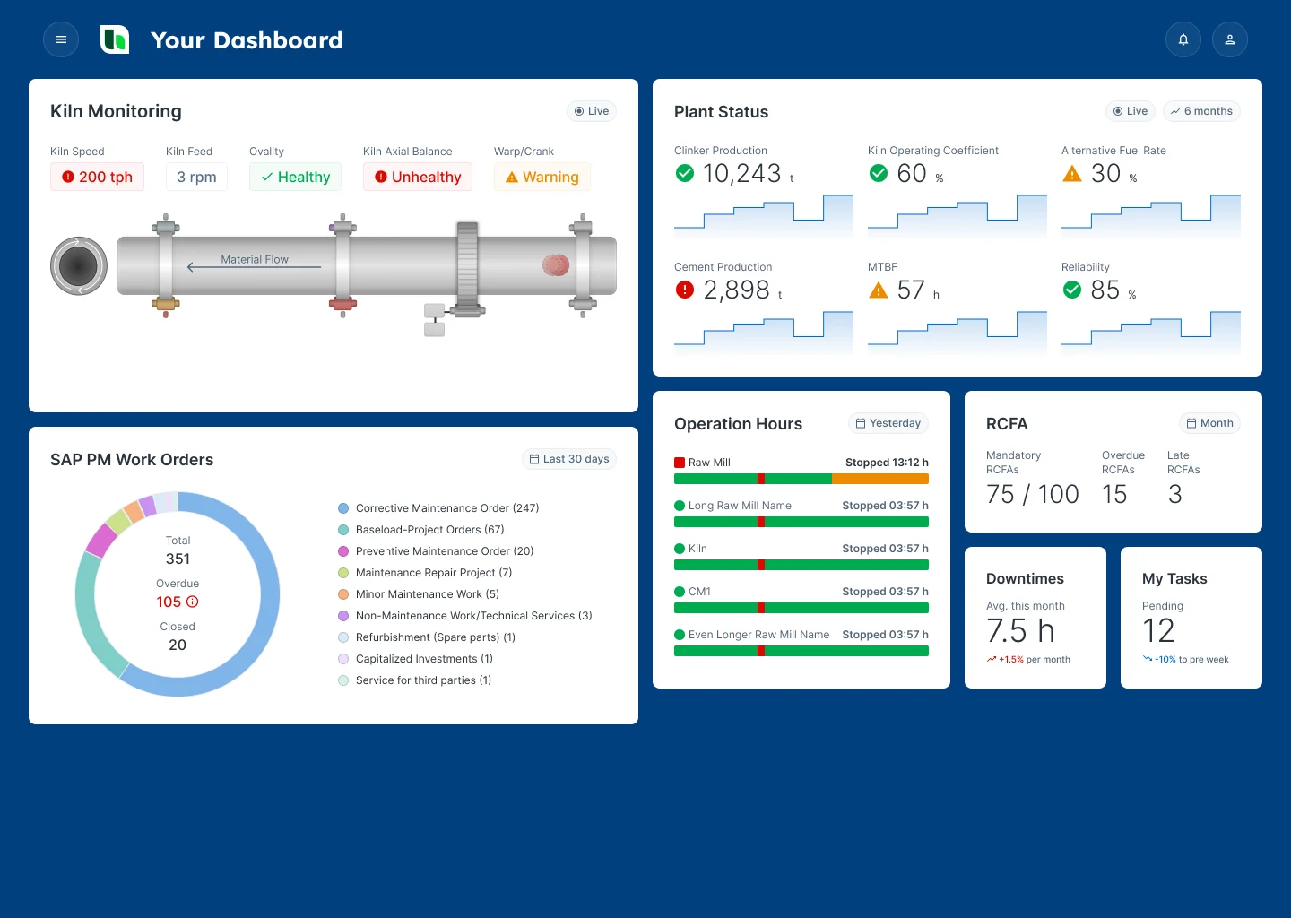Click the Raw Mill operation hours bar

pyautogui.click(x=801, y=479)
